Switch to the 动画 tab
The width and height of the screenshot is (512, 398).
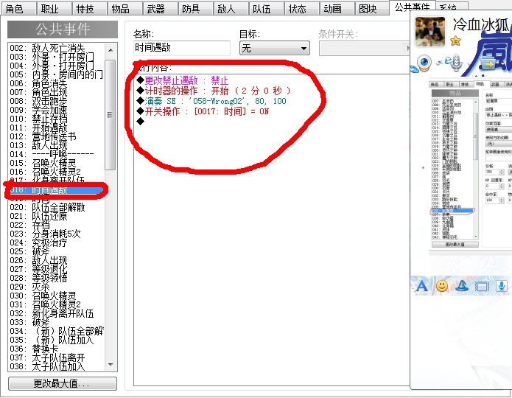pos(337,9)
